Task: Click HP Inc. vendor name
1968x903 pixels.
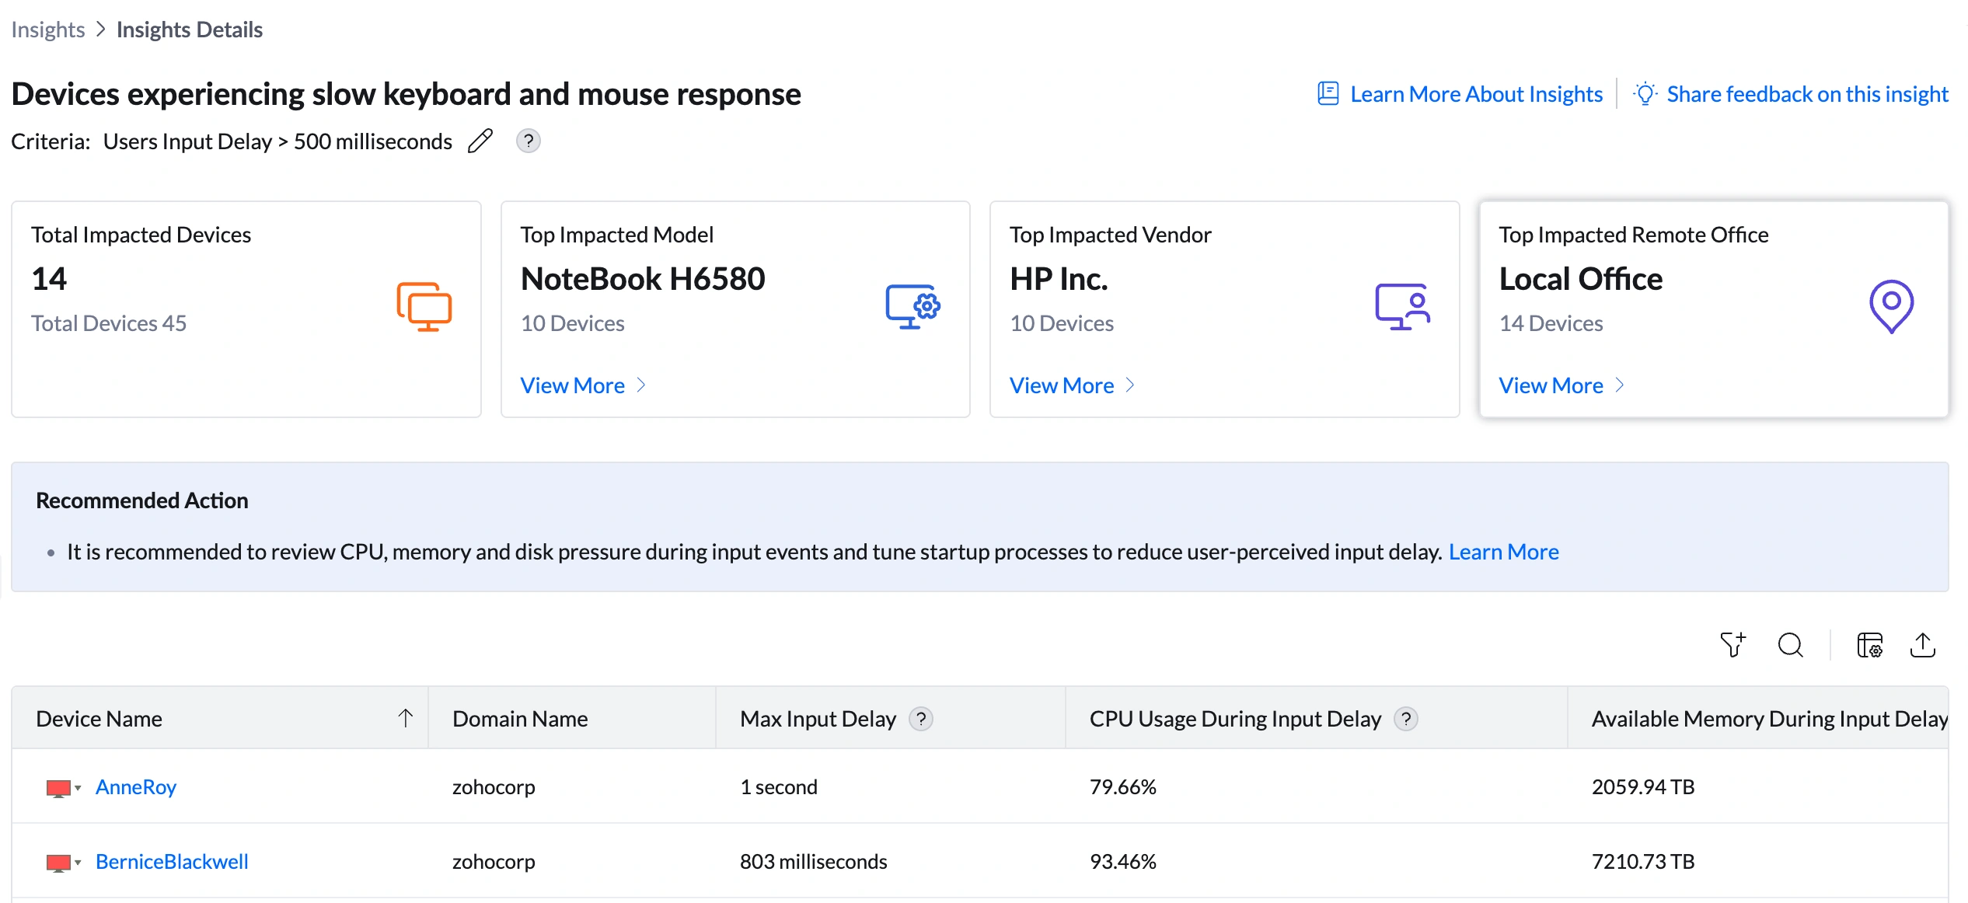Action: pos(1059,279)
